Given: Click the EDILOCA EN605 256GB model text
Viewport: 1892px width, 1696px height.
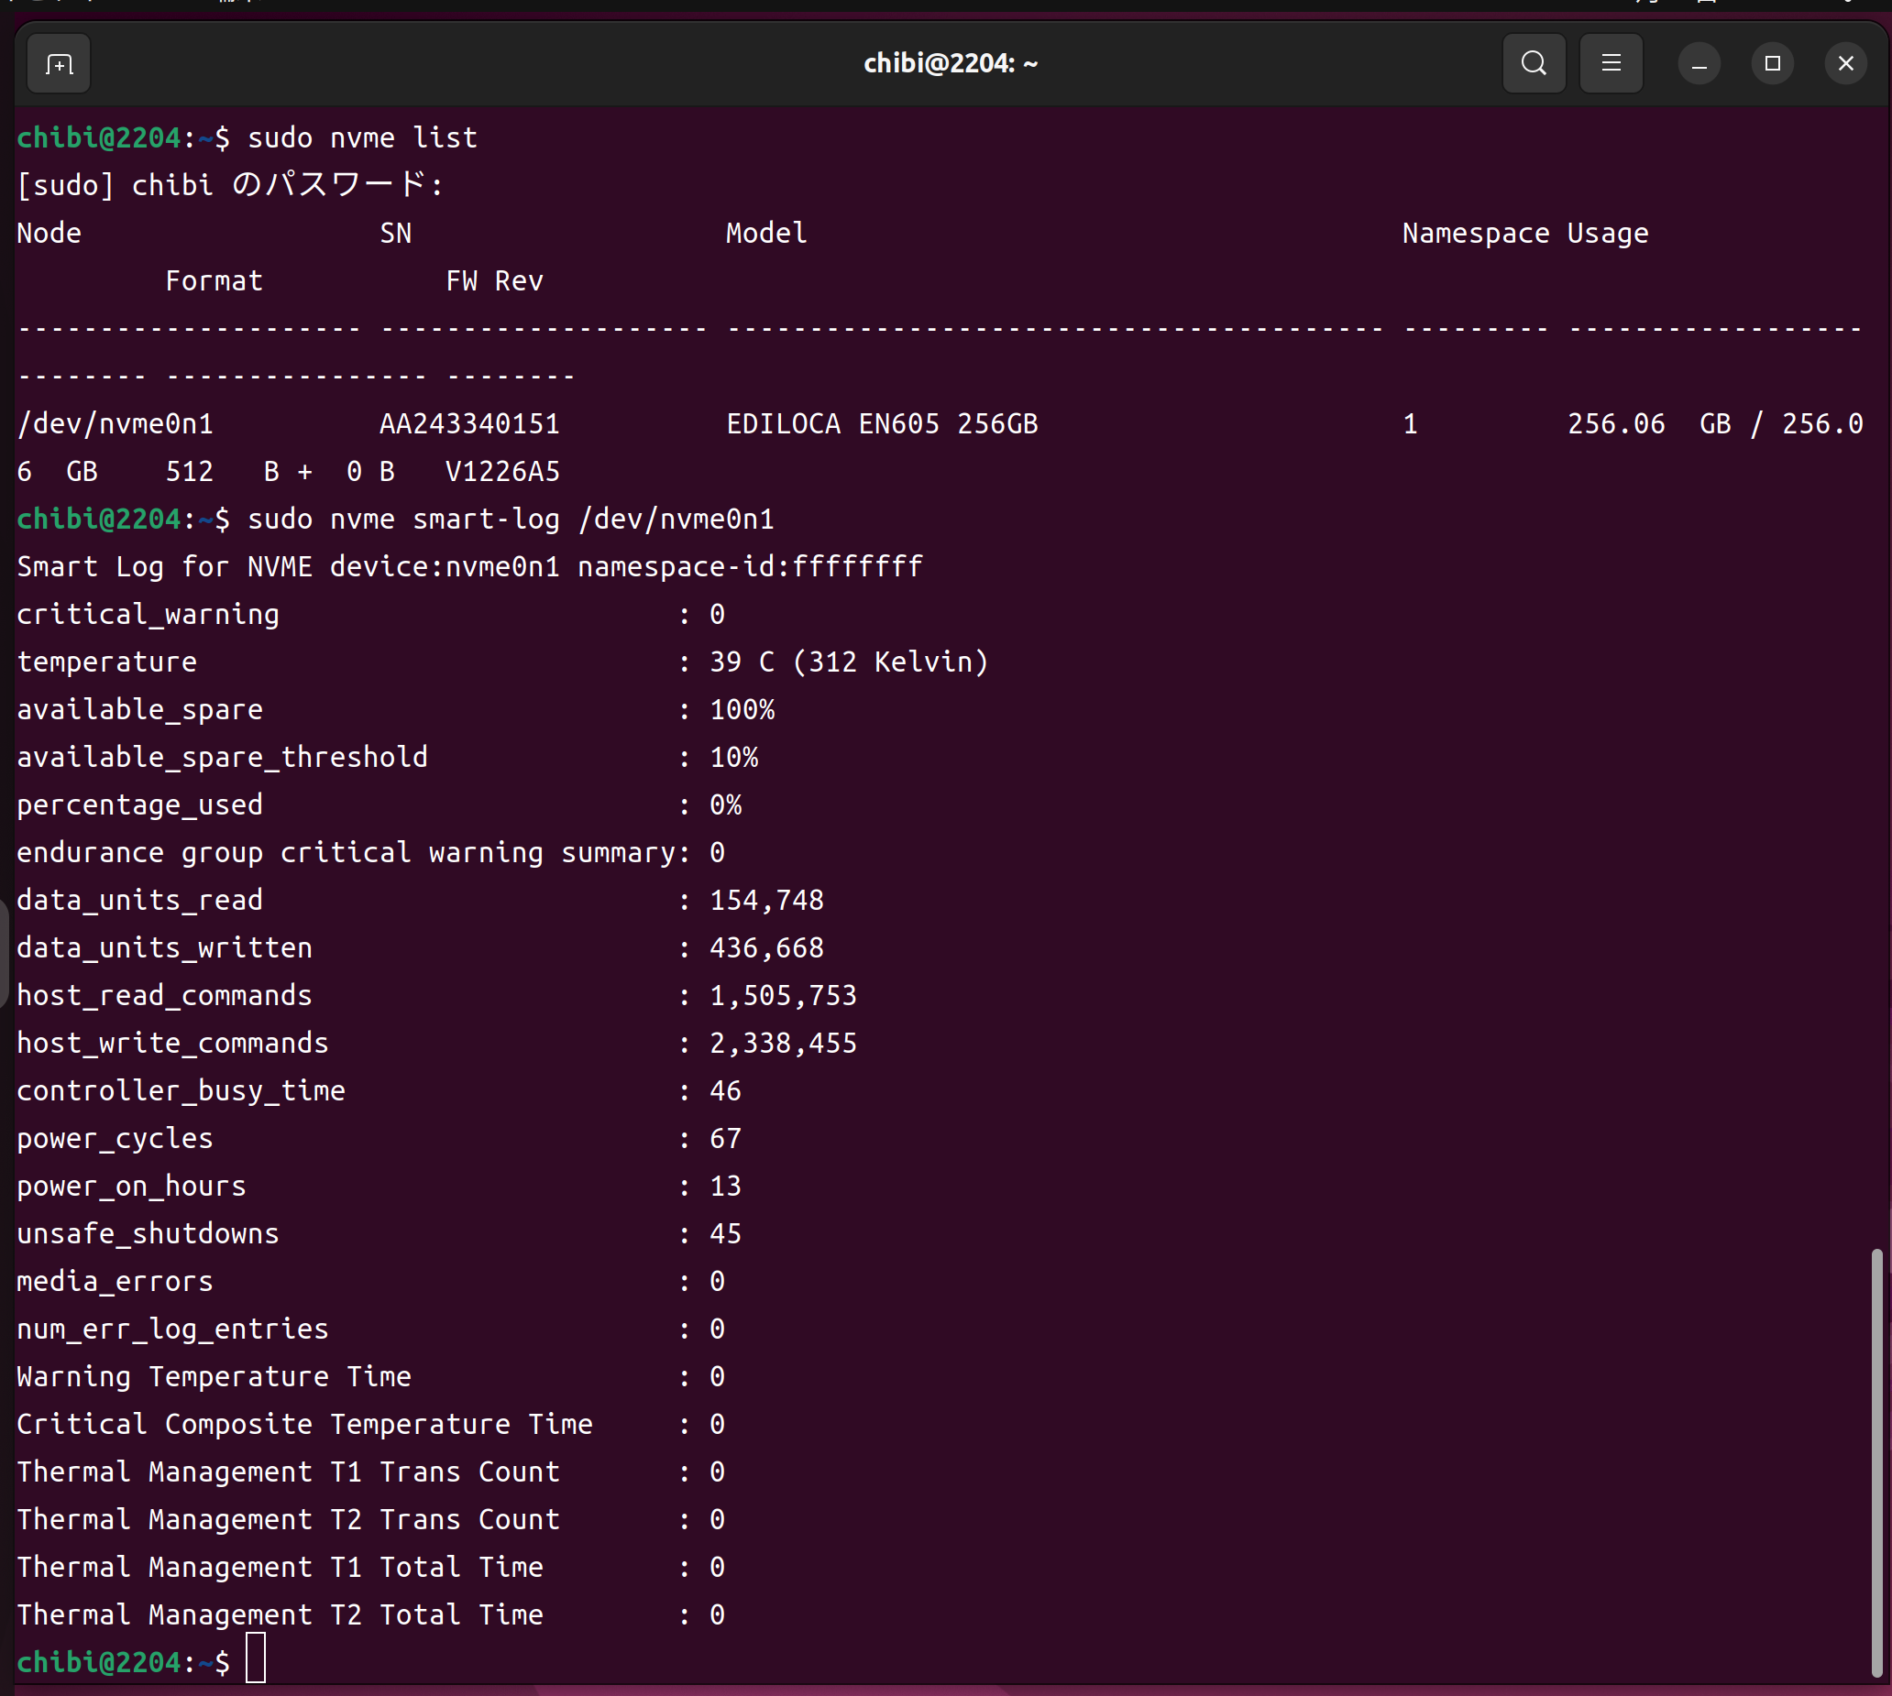Looking at the screenshot, I should (x=881, y=424).
